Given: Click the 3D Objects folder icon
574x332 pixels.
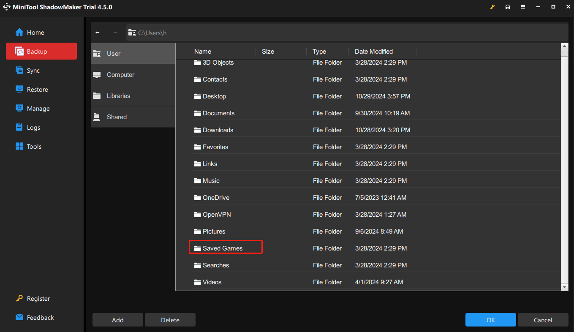Looking at the screenshot, I should tap(197, 63).
